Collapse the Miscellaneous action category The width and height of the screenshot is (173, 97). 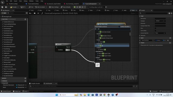coord(95,51)
